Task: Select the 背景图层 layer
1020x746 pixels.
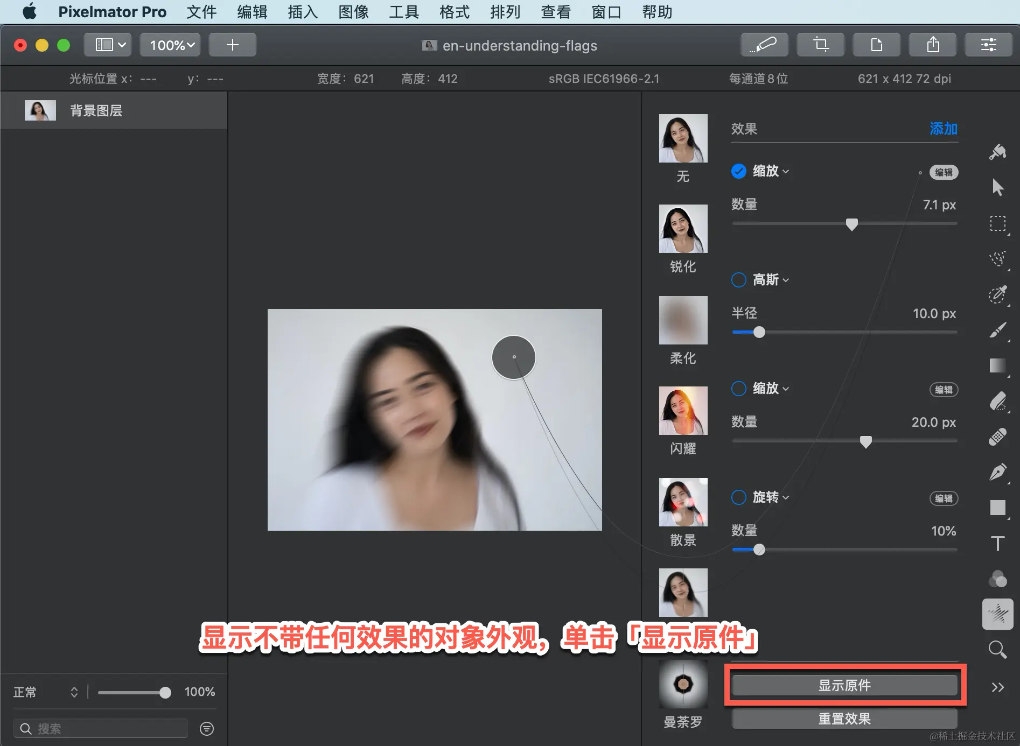Action: pos(114,110)
